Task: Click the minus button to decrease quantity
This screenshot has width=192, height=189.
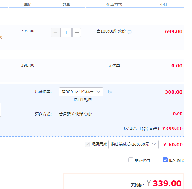Action: pos(55,33)
